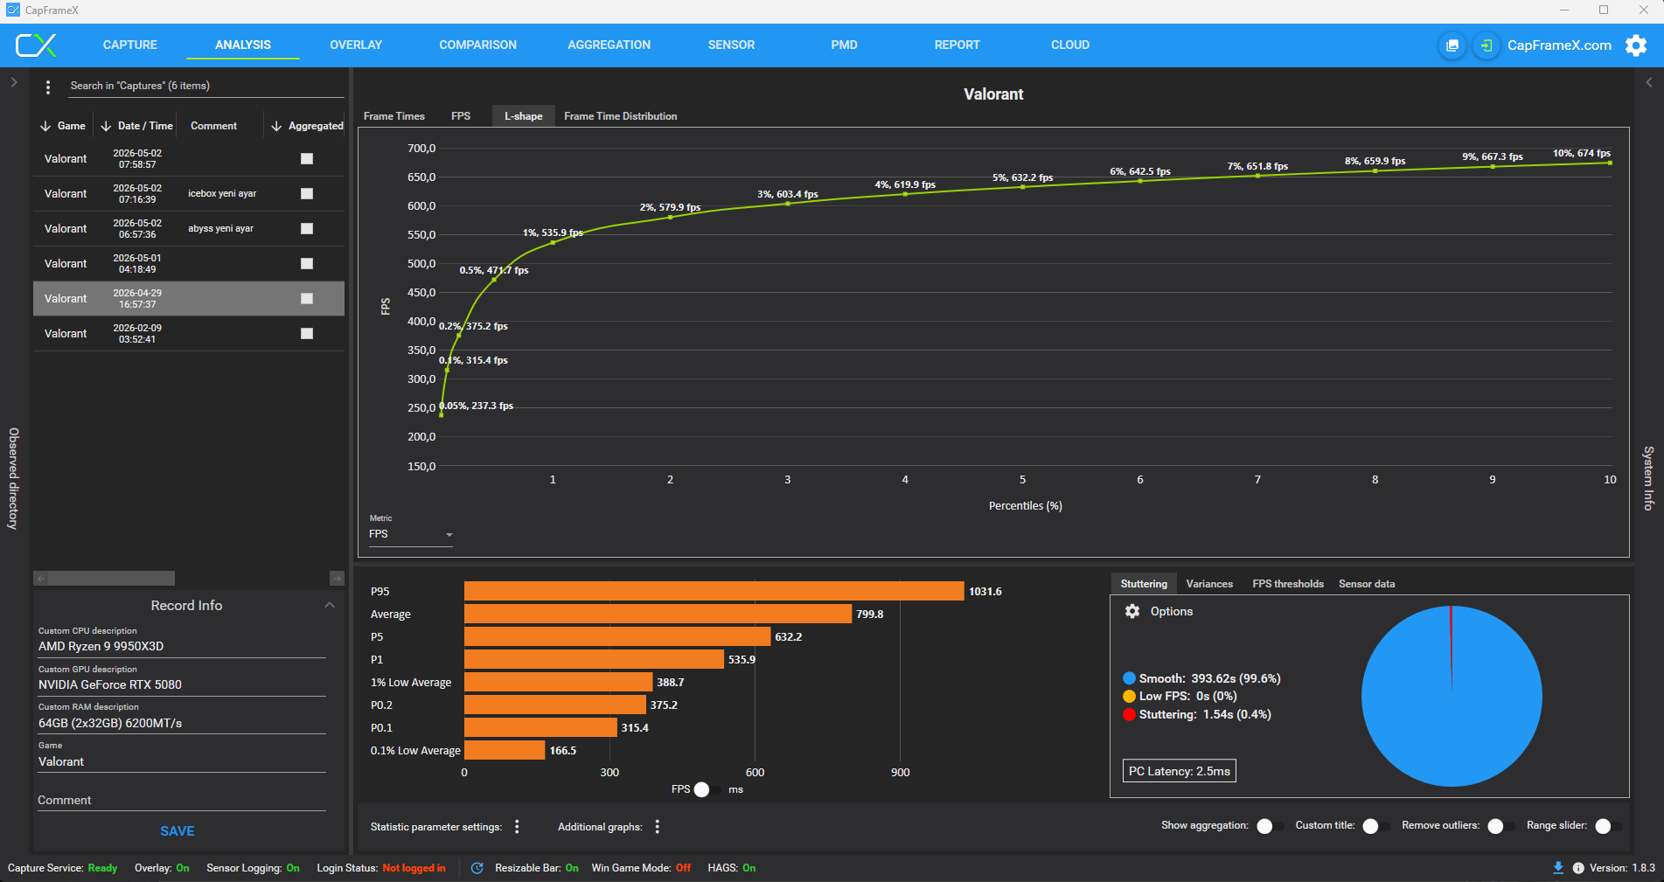
Task: Click the screenshot icon beside the login icon
Action: [x=1452, y=45]
